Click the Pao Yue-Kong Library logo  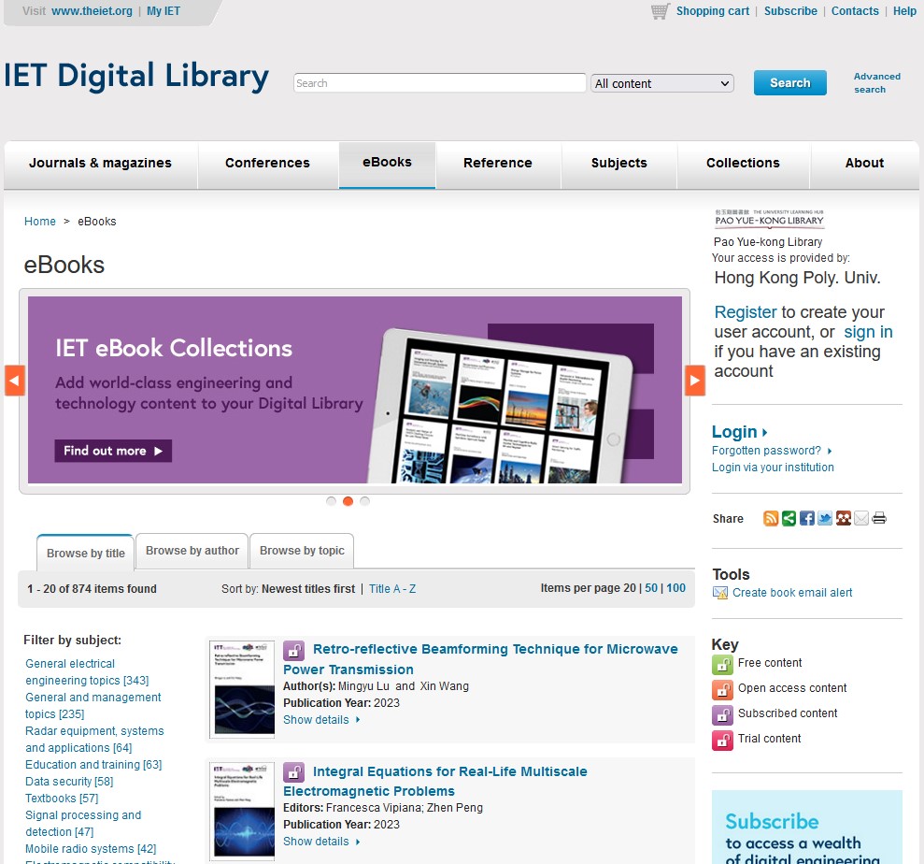pos(769,218)
